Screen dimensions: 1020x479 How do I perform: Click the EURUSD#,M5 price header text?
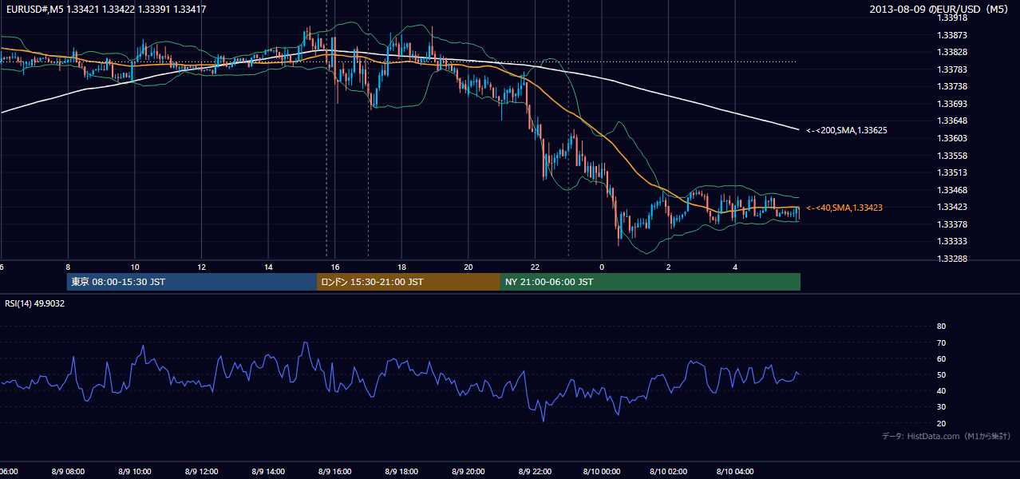[105, 10]
